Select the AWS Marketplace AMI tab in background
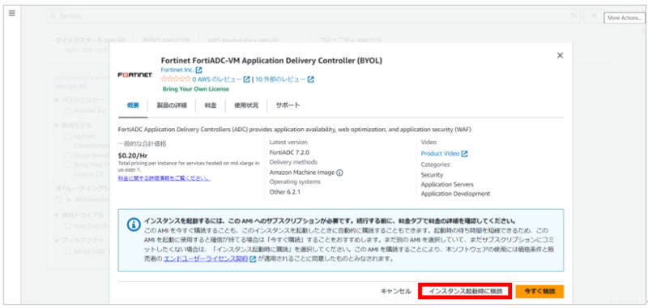Viewport: 648px width, 308px height. tap(243, 40)
